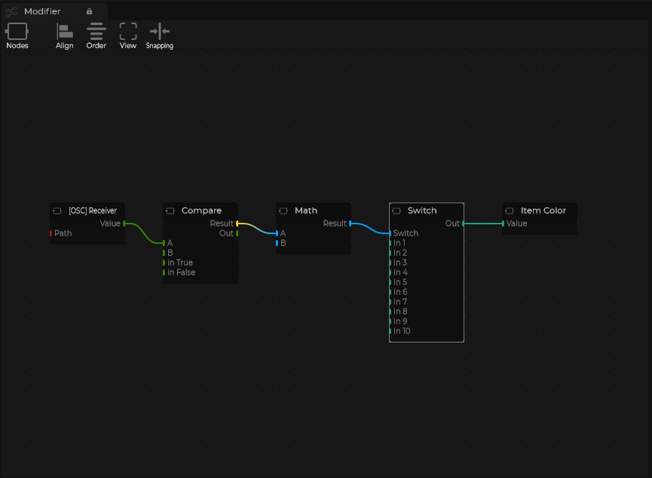Click the Compare node Out output port

237,233
